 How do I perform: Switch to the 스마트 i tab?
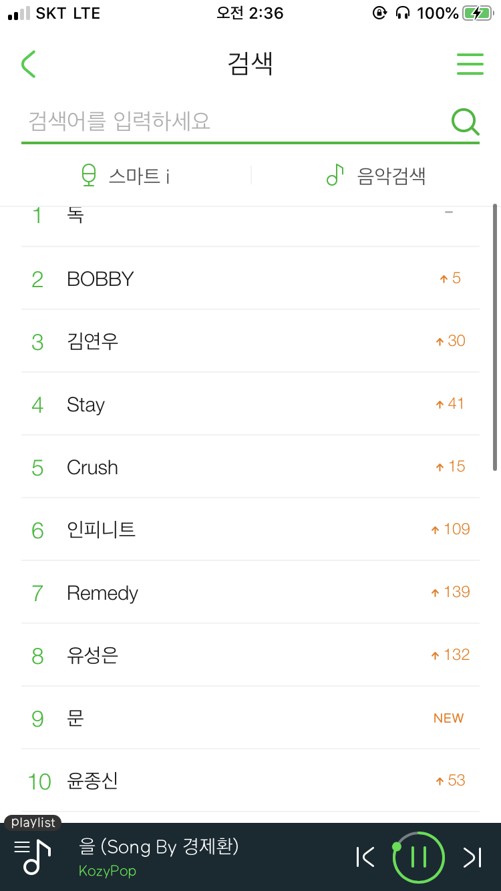tap(139, 176)
